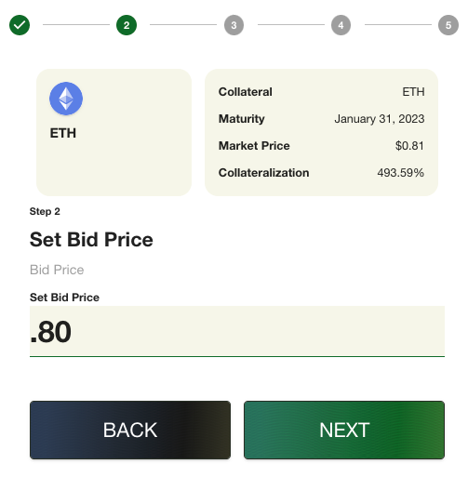Image resolution: width=468 pixels, height=477 pixels.
Task: Click the Collateral row label
Action: point(246,92)
